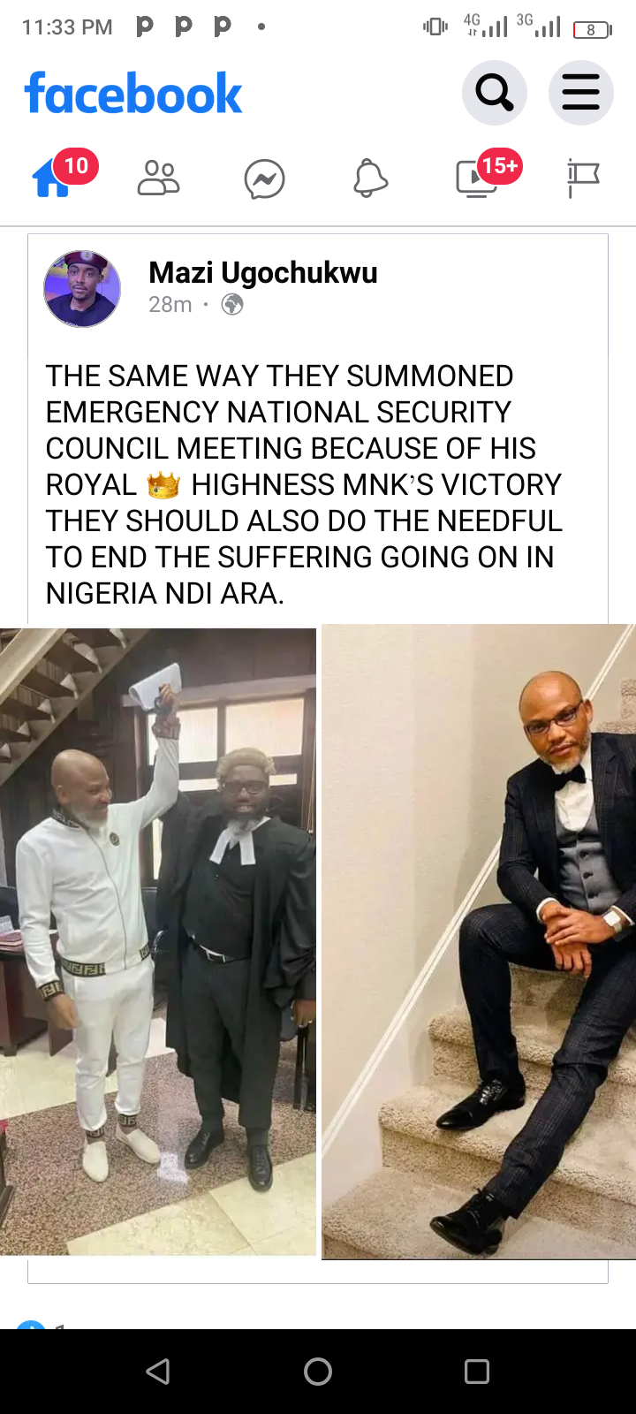This screenshot has height=1414, width=636.
Task: Tap the public globe privacy icon
Action: click(232, 305)
